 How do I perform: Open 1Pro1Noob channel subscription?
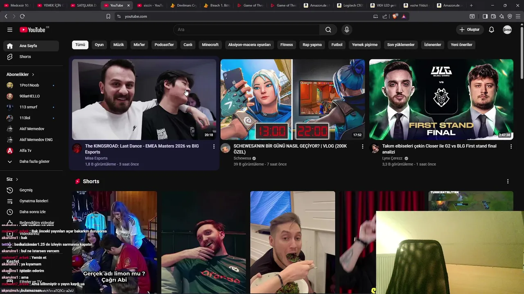[x=31, y=85]
